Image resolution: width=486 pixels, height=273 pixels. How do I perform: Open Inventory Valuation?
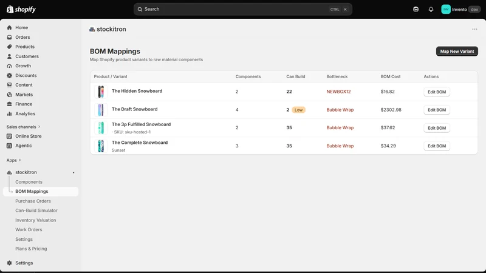[36, 220]
